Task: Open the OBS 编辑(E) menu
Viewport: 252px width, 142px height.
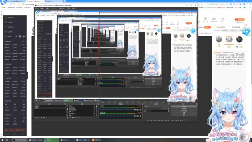Action: click(x=42, y=8)
